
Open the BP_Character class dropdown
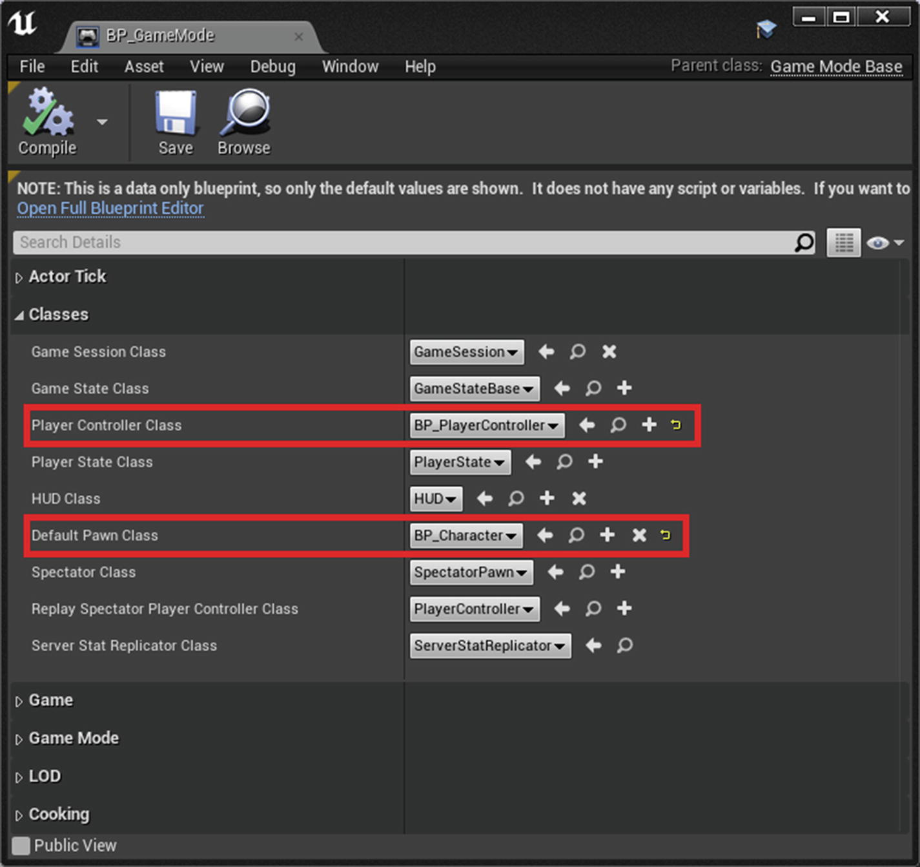[466, 536]
